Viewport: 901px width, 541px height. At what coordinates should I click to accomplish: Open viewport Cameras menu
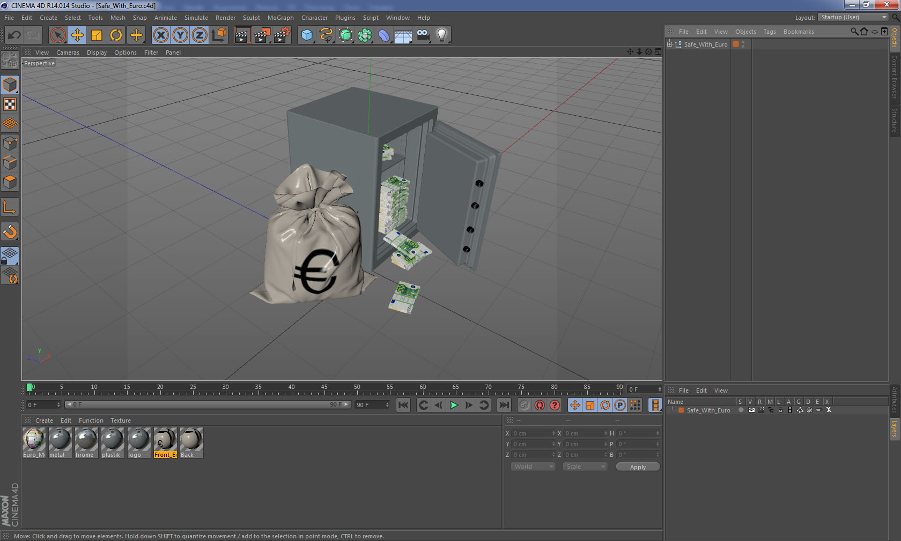68,52
